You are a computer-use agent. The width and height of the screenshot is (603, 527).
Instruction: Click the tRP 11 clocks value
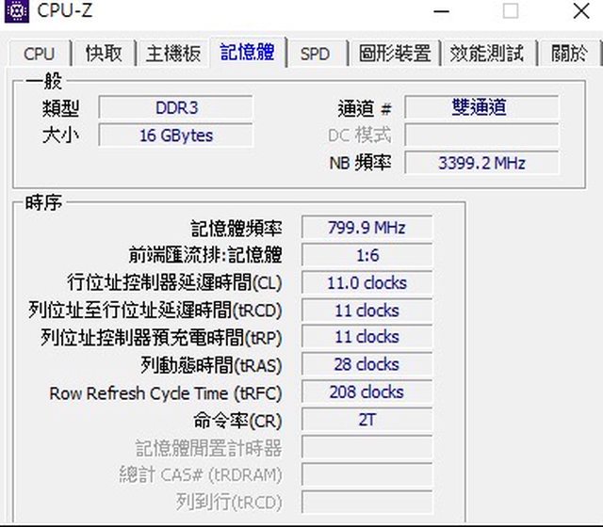(x=367, y=337)
